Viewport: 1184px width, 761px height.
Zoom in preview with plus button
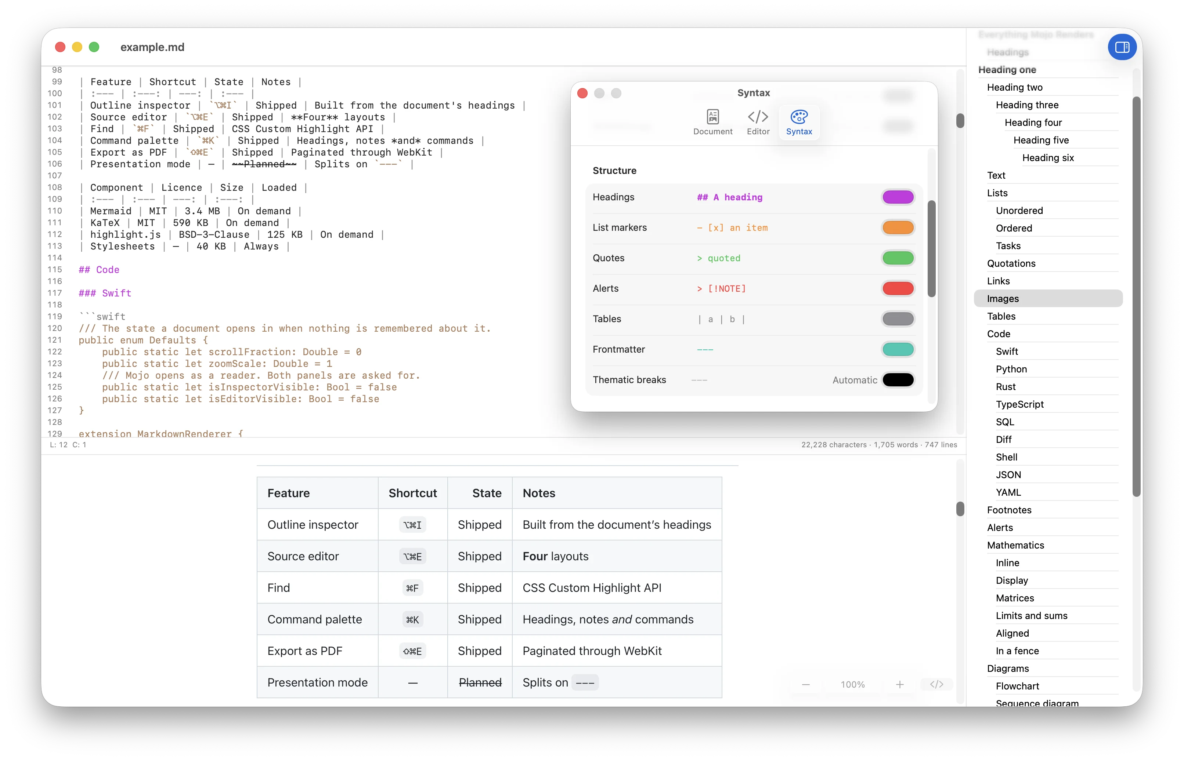pyautogui.click(x=900, y=684)
